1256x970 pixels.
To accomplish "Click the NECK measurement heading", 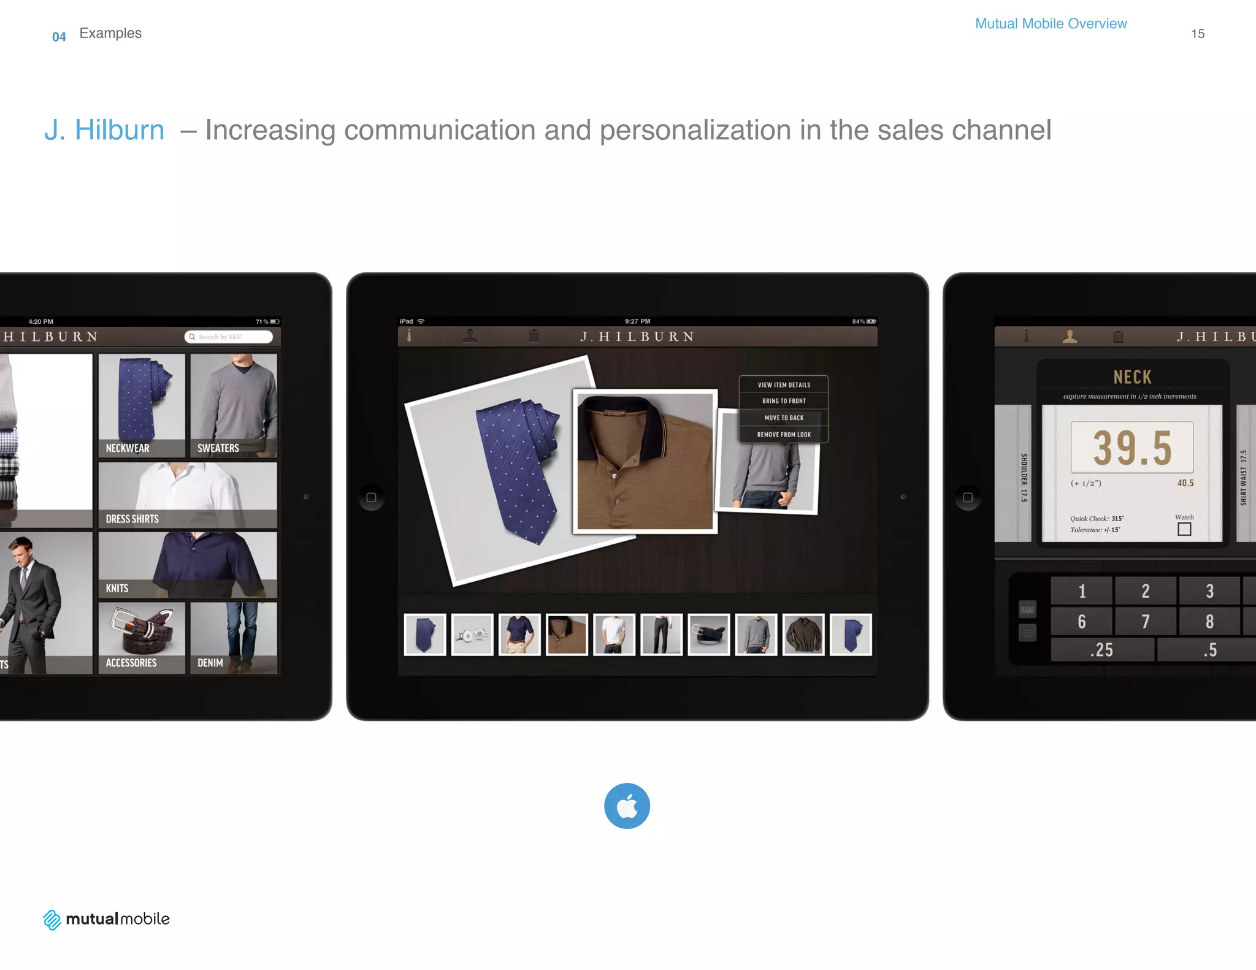I will [1132, 376].
